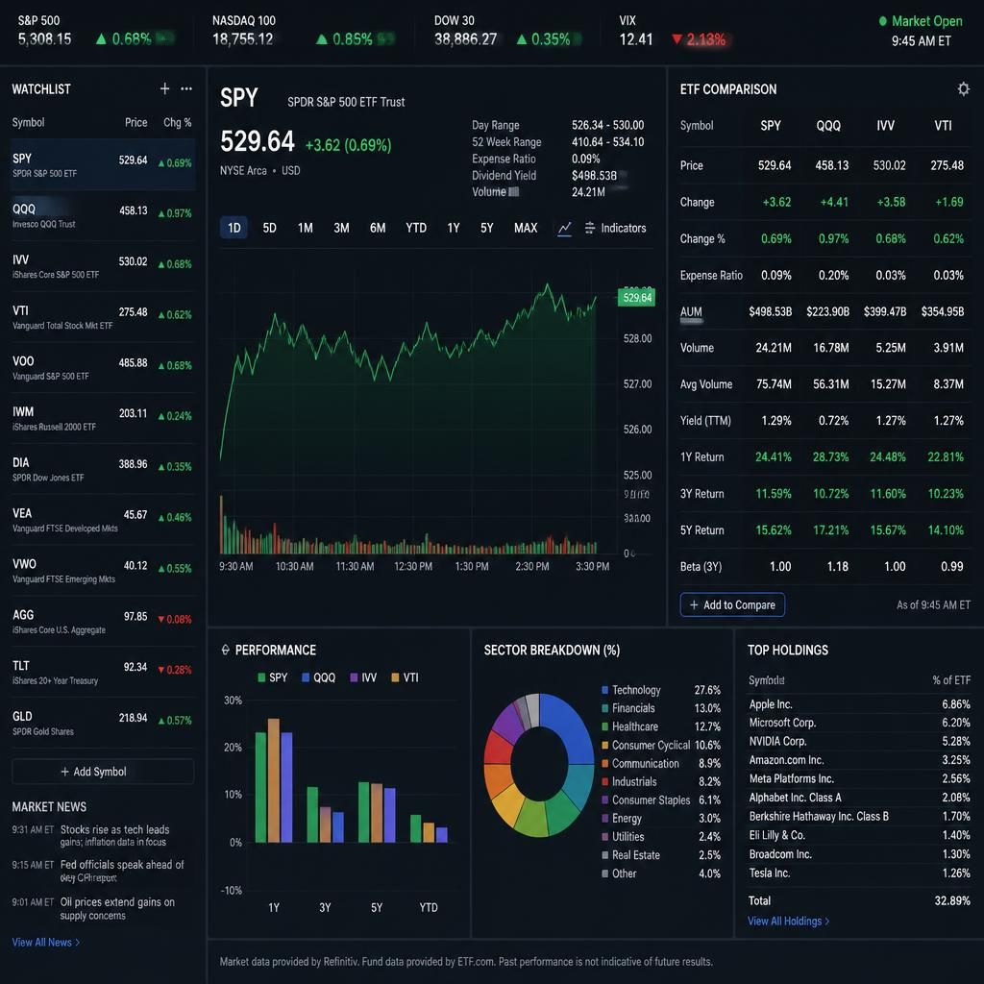Click the AUM row label
The height and width of the screenshot is (984, 984).
coord(691,312)
